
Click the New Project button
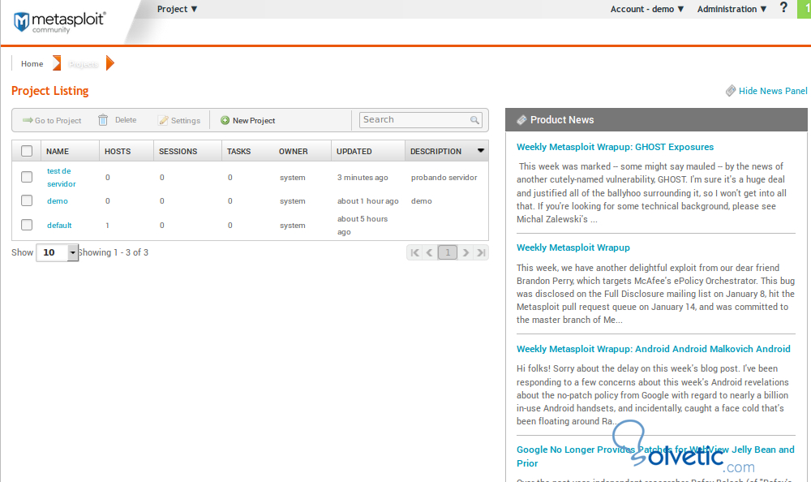(x=247, y=120)
